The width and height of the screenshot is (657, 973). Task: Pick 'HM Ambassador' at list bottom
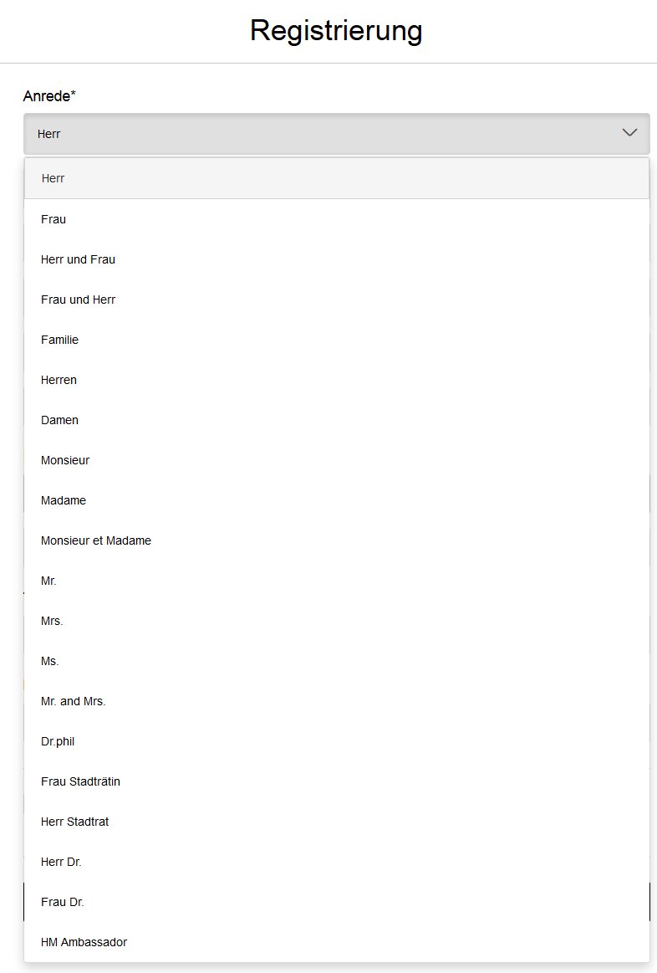tap(337, 942)
